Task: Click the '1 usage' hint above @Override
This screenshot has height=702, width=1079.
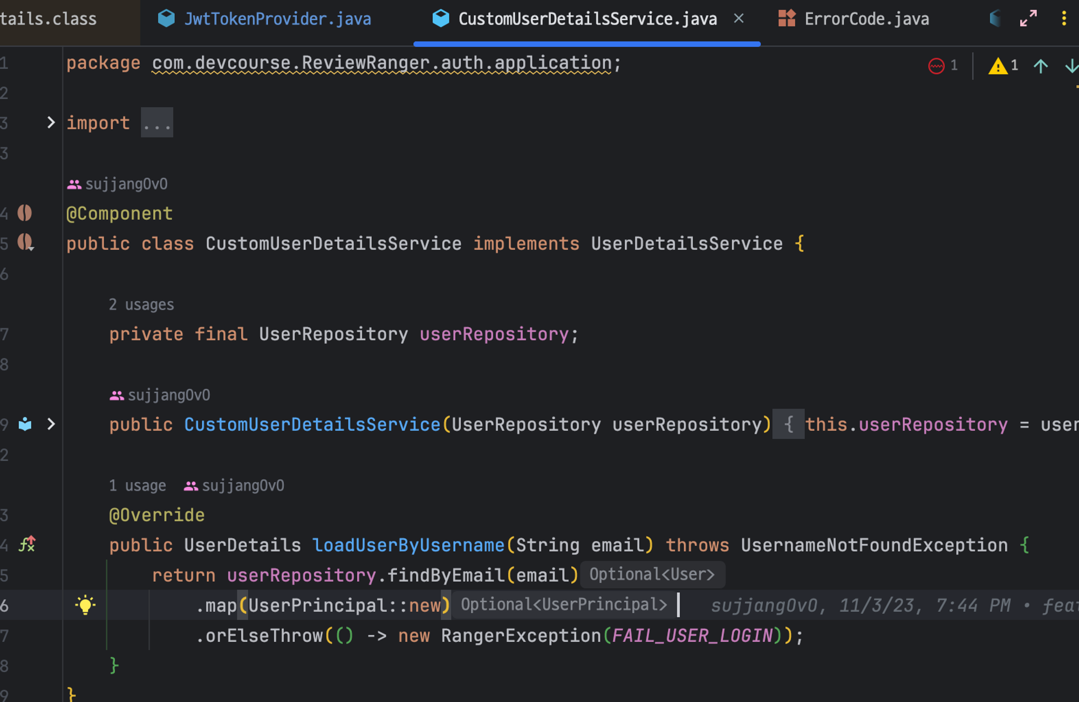Action: coord(137,486)
